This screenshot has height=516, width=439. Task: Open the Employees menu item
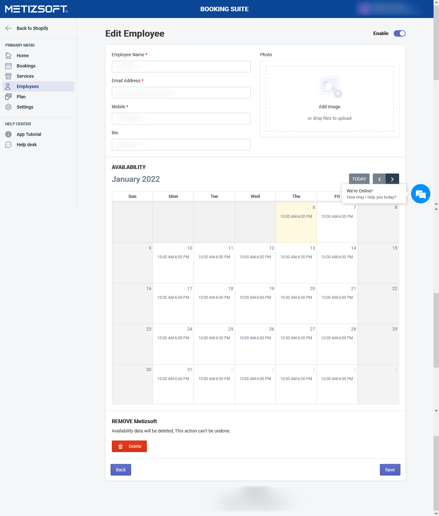click(x=28, y=86)
